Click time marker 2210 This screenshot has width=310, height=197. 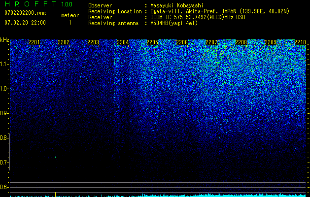tap(300, 42)
